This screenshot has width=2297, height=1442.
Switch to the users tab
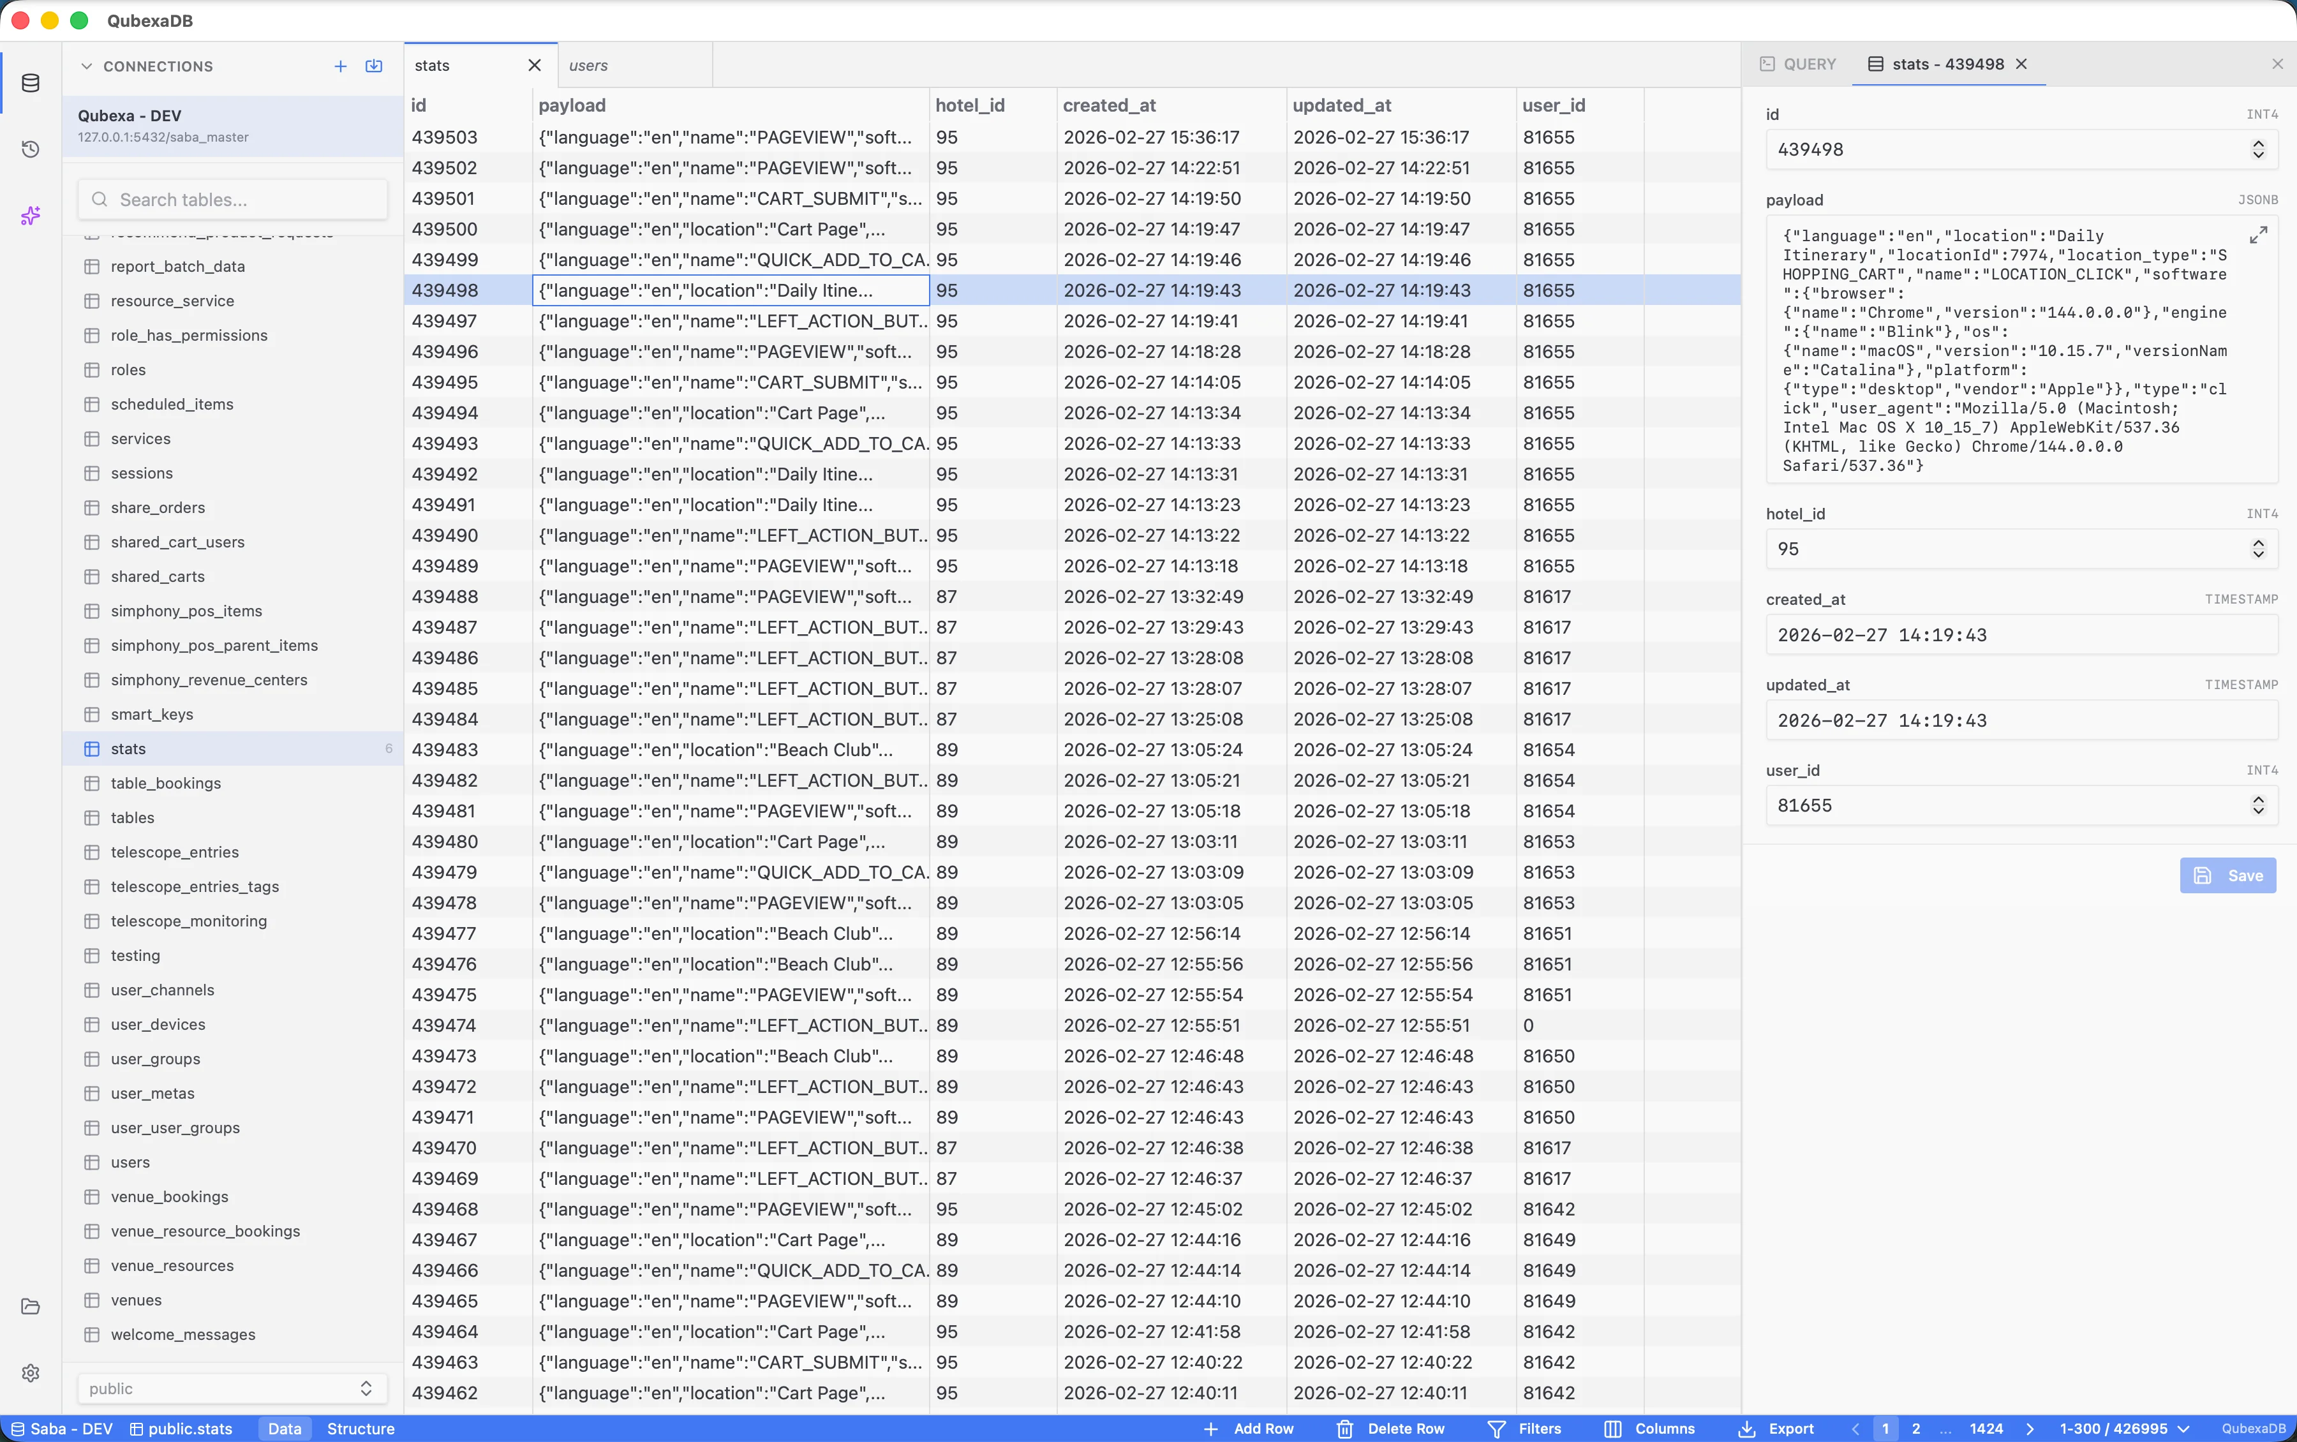point(588,65)
